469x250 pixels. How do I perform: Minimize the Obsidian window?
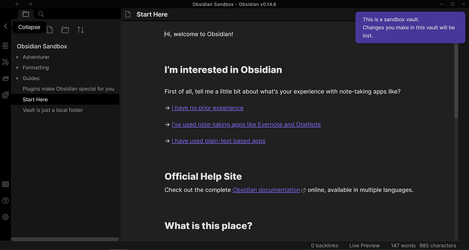pos(442,4)
